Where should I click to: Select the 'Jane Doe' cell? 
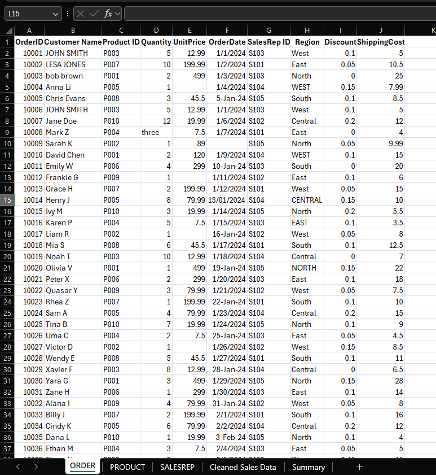click(73, 121)
